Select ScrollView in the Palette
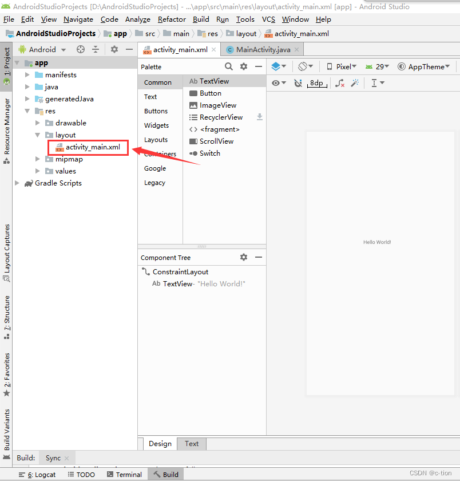This screenshot has height=481, width=460. pyautogui.click(x=224, y=141)
